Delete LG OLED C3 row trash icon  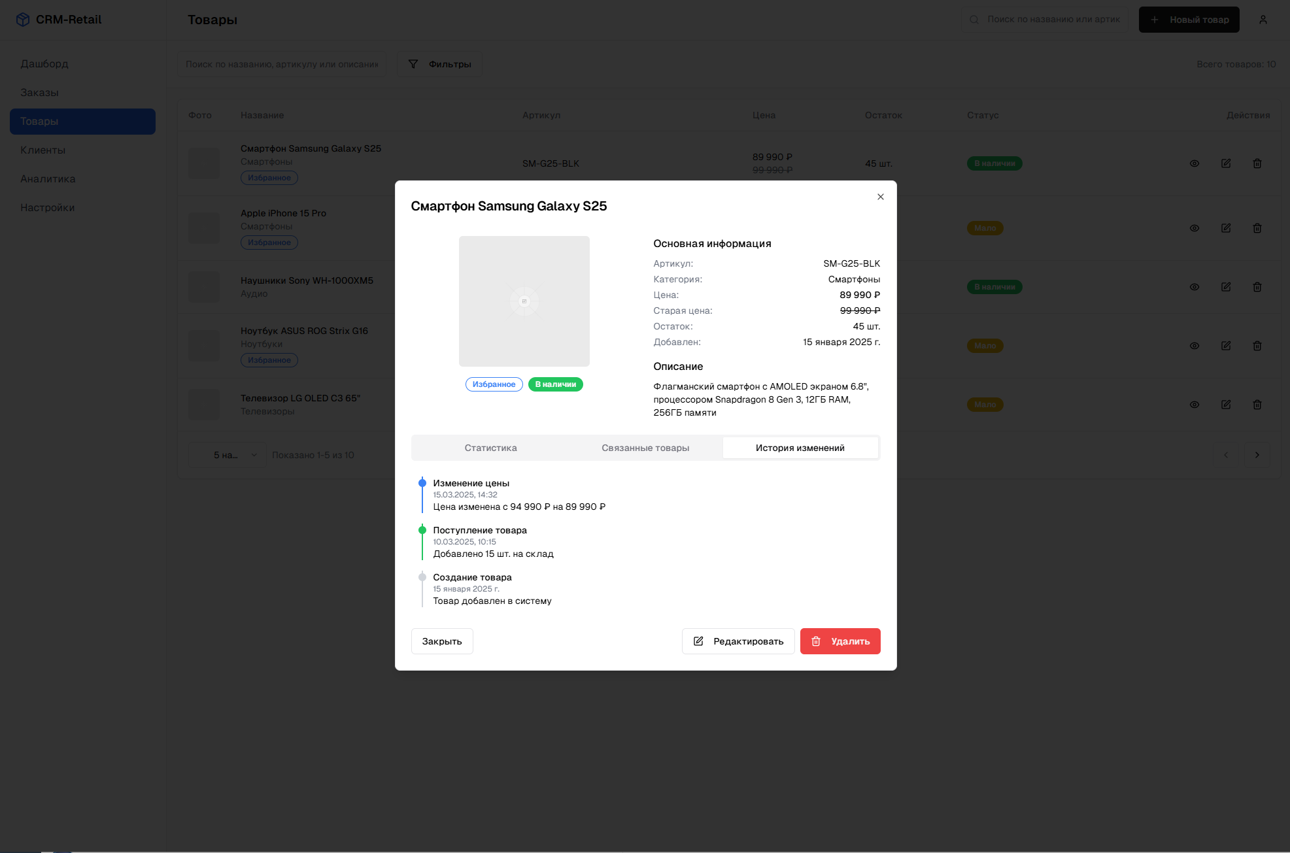point(1257,405)
